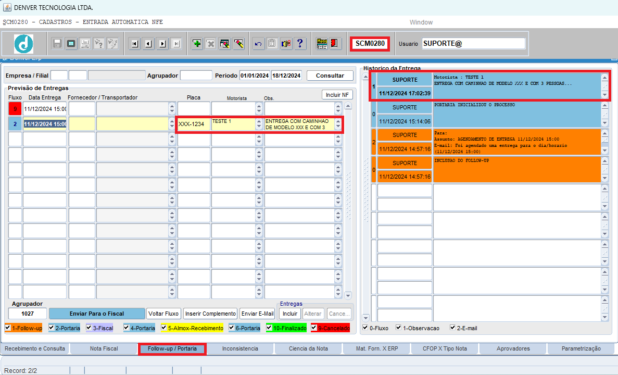The width and height of the screenshot is (618, 375).
Task: Click the Inserir Complemento button
Action: click(x=210, y=314)
